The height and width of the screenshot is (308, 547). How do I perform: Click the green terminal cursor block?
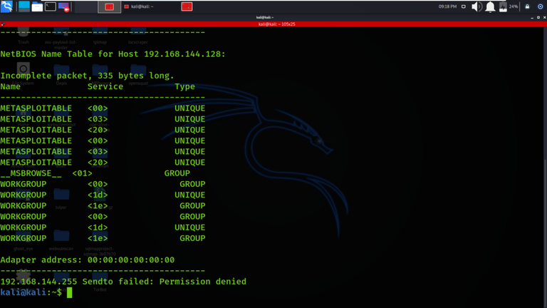point(69,292)
